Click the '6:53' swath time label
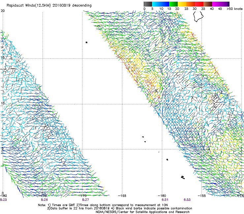244x214 pixels. coord(187,200)
